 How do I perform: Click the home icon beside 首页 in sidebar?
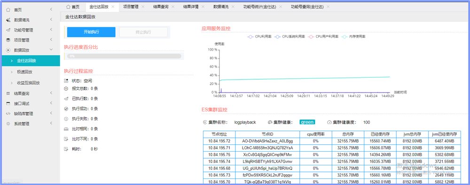[8, 10]
